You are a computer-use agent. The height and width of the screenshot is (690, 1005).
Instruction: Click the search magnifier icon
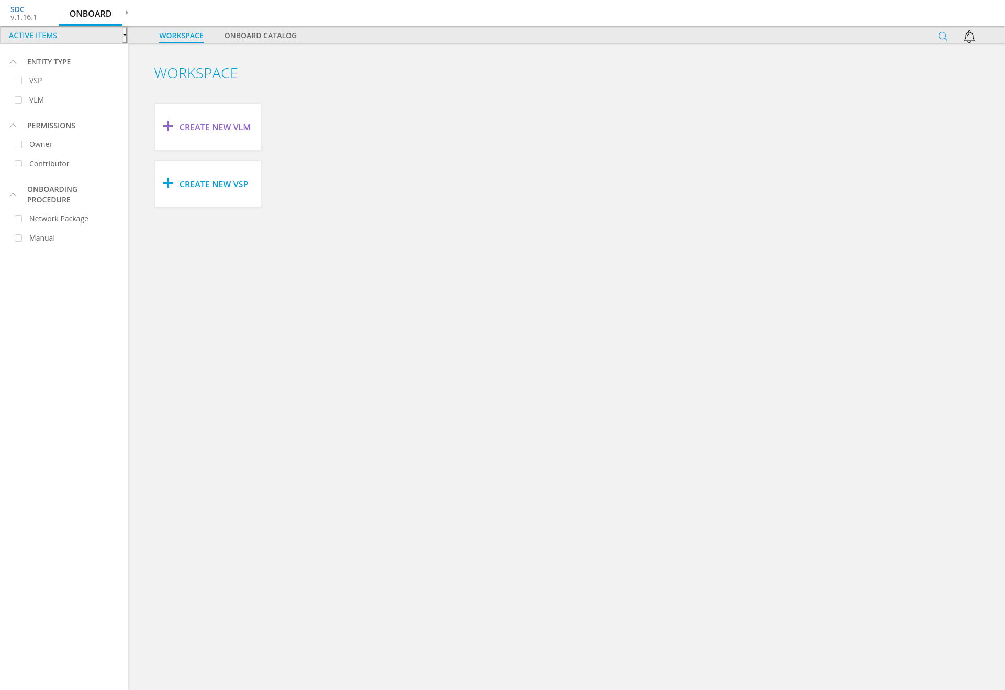[x=943, y=36]
